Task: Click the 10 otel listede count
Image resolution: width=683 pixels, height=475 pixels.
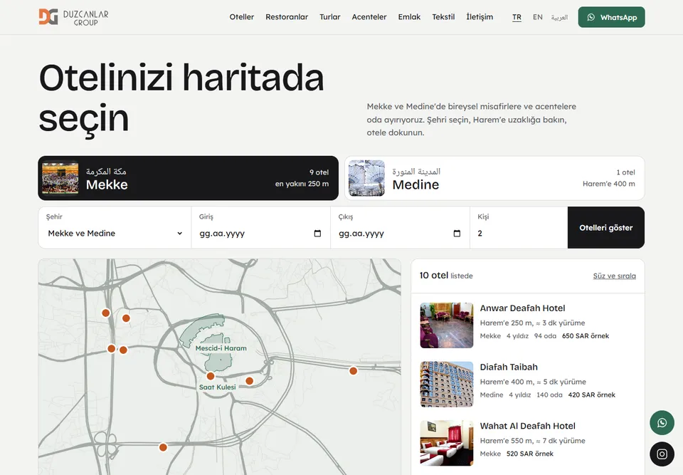Action: click(x=446, y=275)
